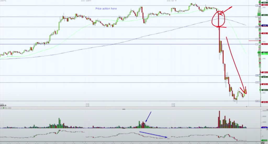Click the short red horizontal price marker
This screenshot has width=268, height=144.
point(253,41)
